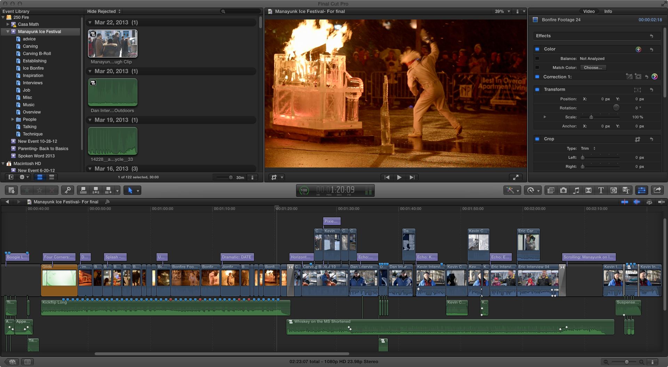The height and width of the screenshot is (367, 668).
Task: Select the Interviews keyword collection
Action: 33,83
